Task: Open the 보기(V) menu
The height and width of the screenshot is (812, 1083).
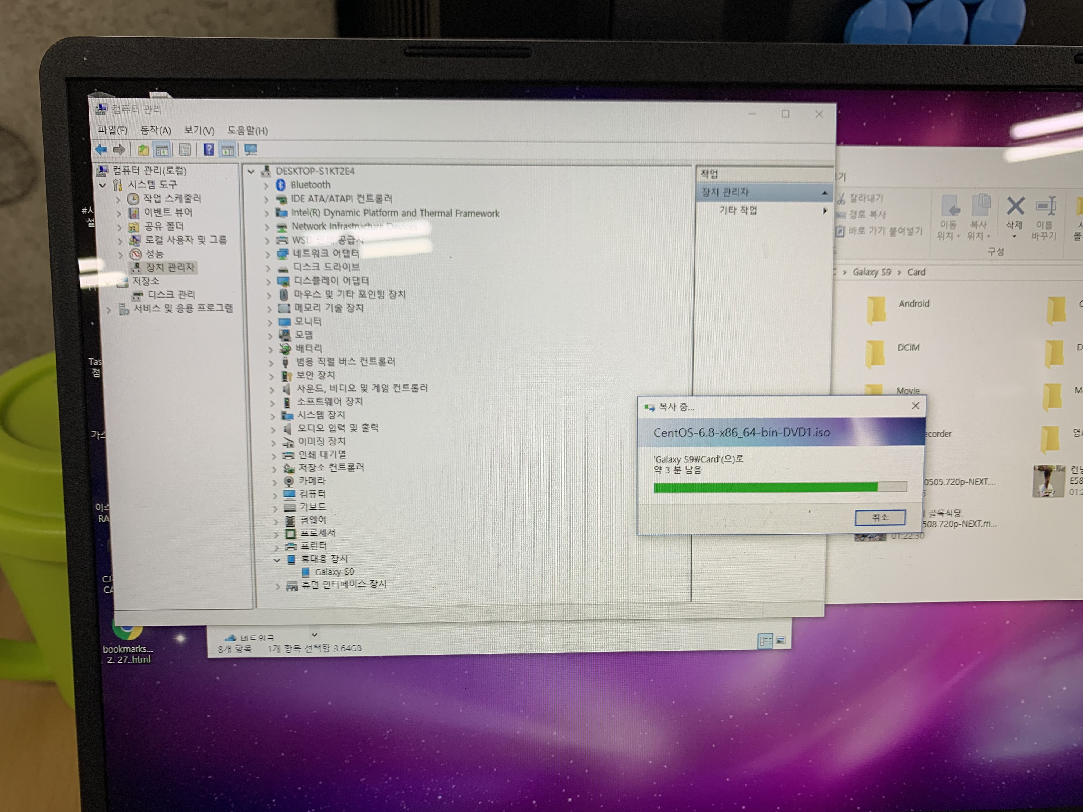Action: click(199, 131)
